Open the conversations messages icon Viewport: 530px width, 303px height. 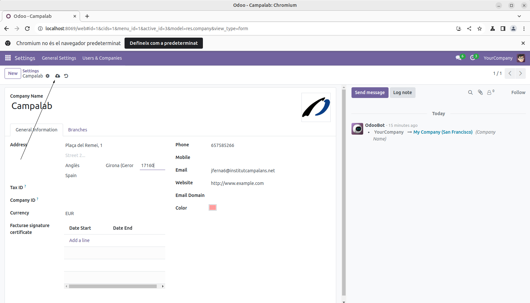(458, 58)
